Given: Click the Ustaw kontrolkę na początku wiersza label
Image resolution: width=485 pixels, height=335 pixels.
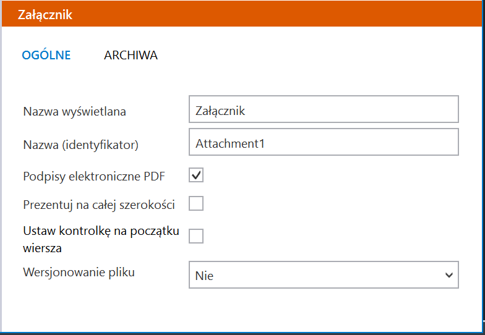Looking at the screenshot, I should click(101, 239).
